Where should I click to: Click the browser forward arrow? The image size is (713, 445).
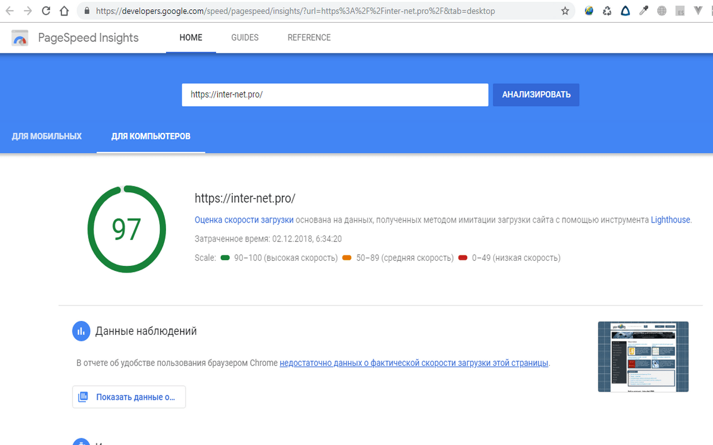[x=28, y=11]
